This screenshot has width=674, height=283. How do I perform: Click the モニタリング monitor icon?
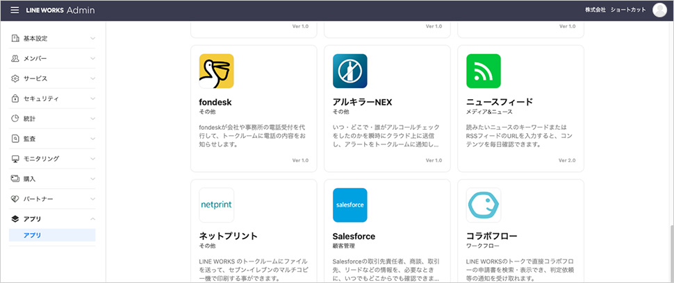pos(15,159)
